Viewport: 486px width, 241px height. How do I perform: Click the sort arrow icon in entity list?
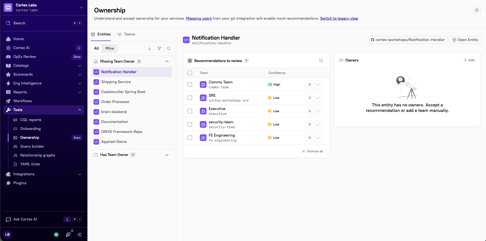[x=149, y=48]
